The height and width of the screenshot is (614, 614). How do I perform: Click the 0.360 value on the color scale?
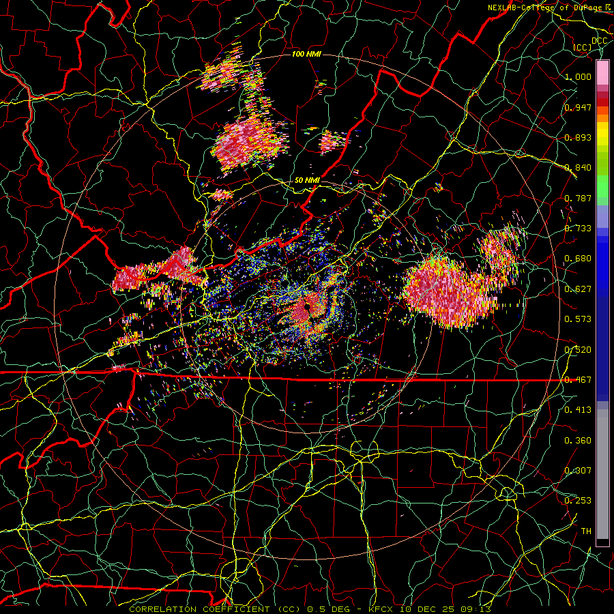point(578,441)
